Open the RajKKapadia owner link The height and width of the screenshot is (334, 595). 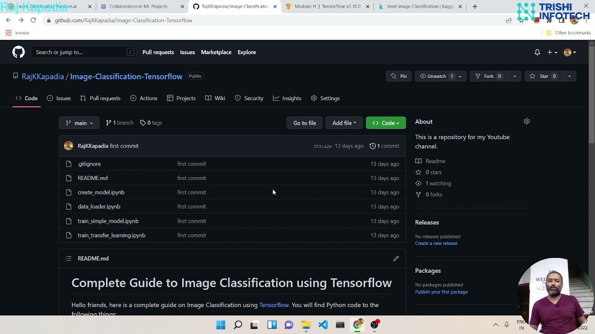click(43, 77)
